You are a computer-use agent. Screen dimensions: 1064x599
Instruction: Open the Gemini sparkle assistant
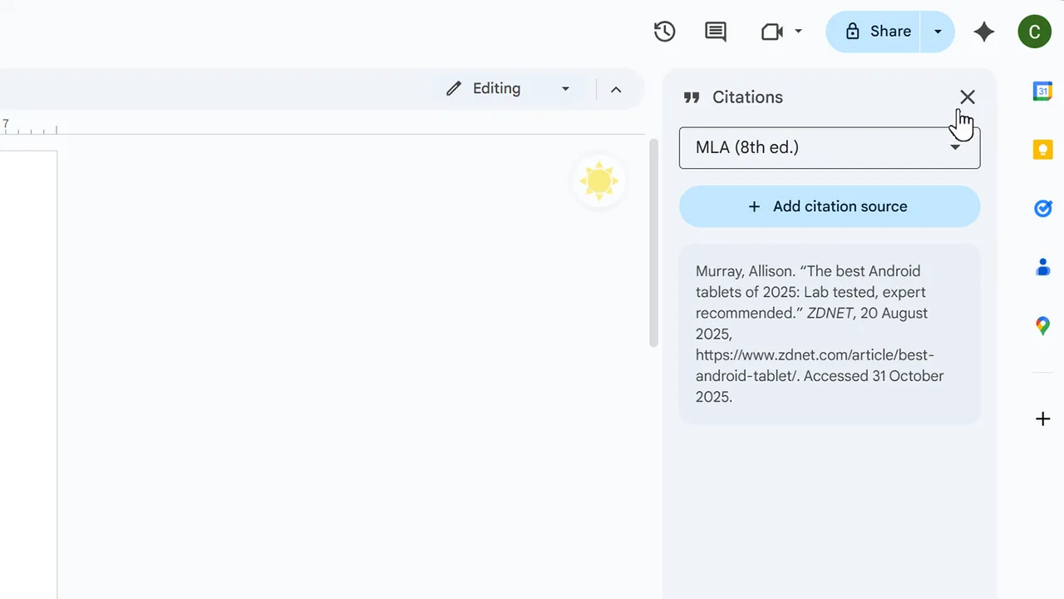click(984, 31)
